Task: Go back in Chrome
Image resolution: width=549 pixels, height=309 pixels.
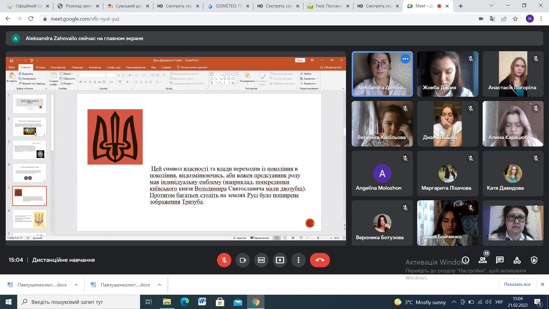Action: [8, 19]
